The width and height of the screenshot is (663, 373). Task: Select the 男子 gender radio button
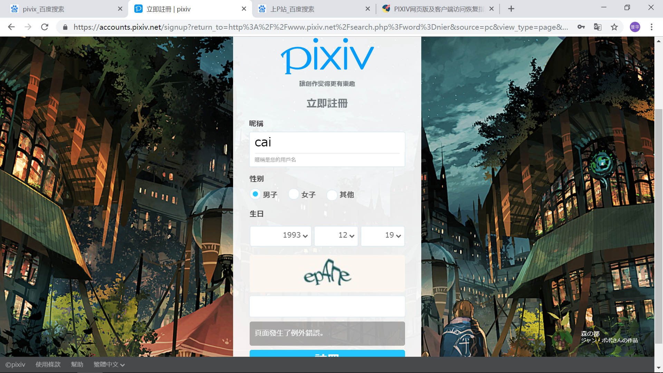point(255,194)
